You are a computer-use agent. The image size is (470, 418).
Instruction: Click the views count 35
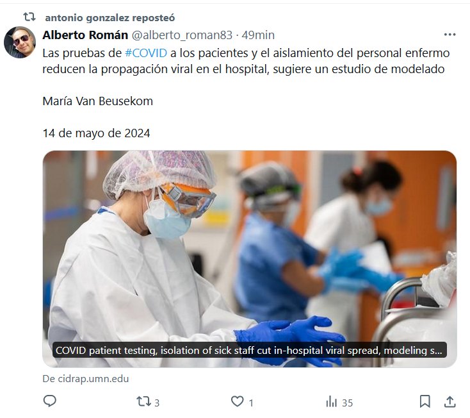[x=348, y=403]
